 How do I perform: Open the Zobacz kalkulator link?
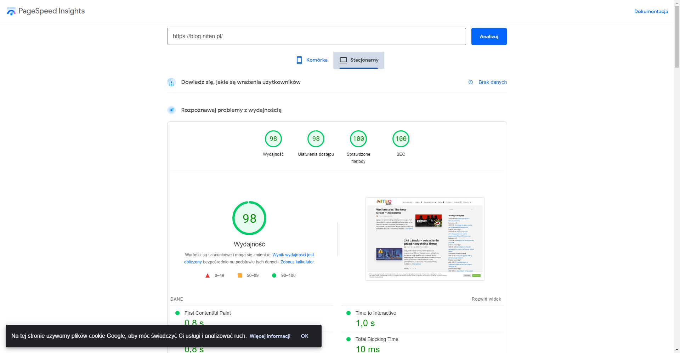pyautogui.click(x=297, y=262)
